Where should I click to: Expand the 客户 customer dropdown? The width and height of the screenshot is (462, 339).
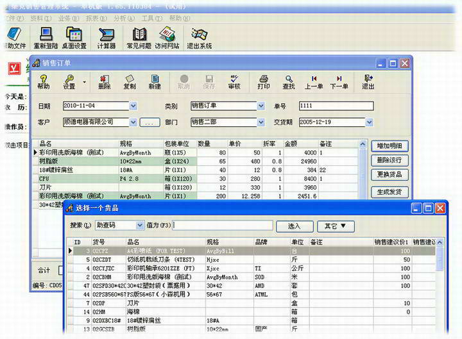[133, 122]
